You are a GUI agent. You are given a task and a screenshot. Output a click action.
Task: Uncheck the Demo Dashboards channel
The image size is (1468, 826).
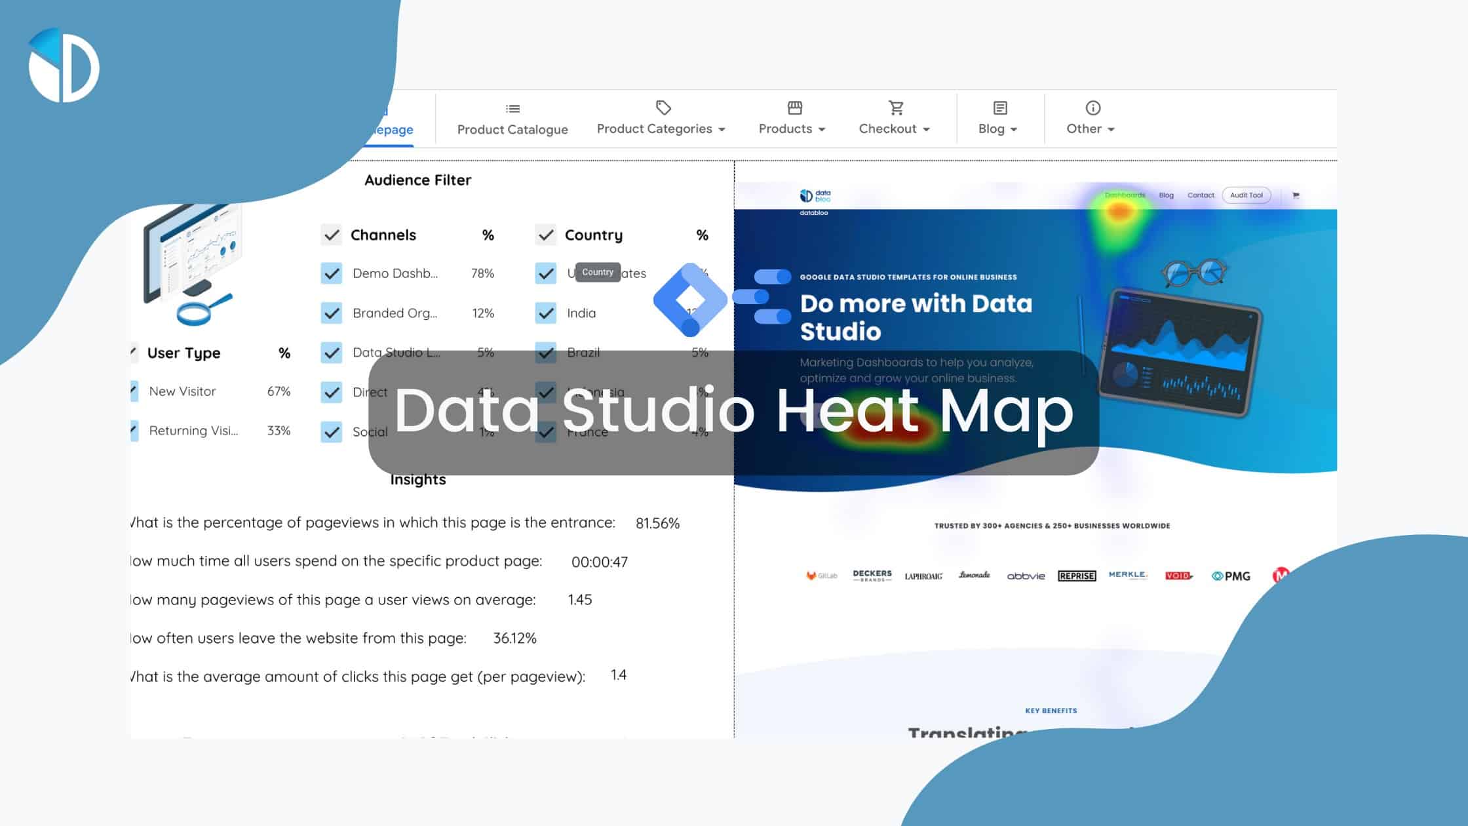[332, 273]
